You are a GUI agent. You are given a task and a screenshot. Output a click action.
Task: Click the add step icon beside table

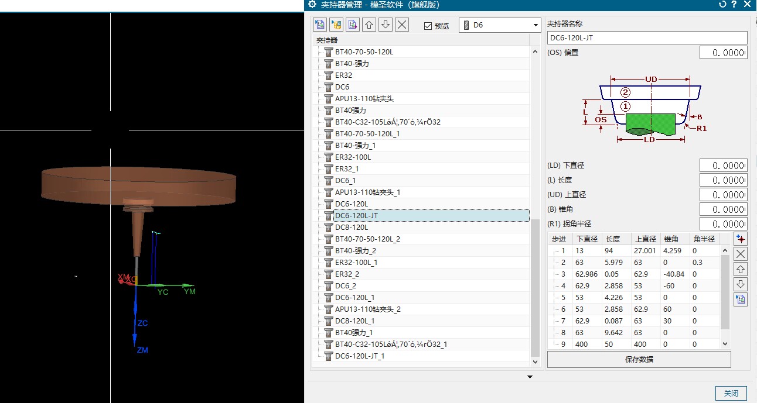click(x=741, y=239)
